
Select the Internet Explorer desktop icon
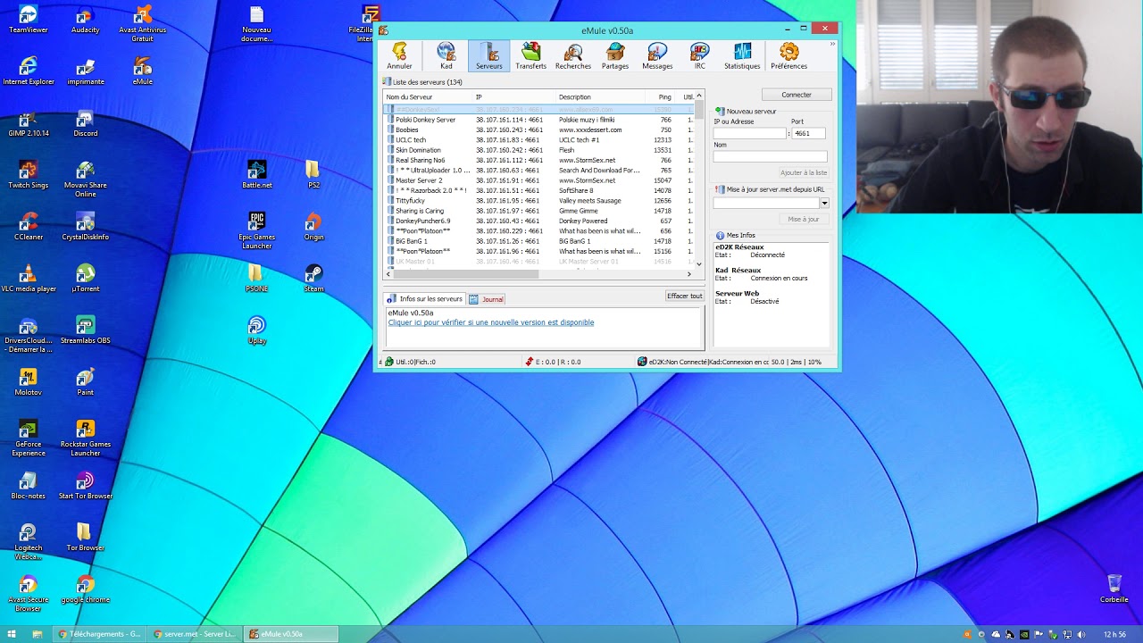pos(29,71)
